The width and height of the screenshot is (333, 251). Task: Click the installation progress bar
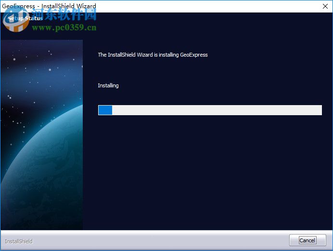point(210,110)
